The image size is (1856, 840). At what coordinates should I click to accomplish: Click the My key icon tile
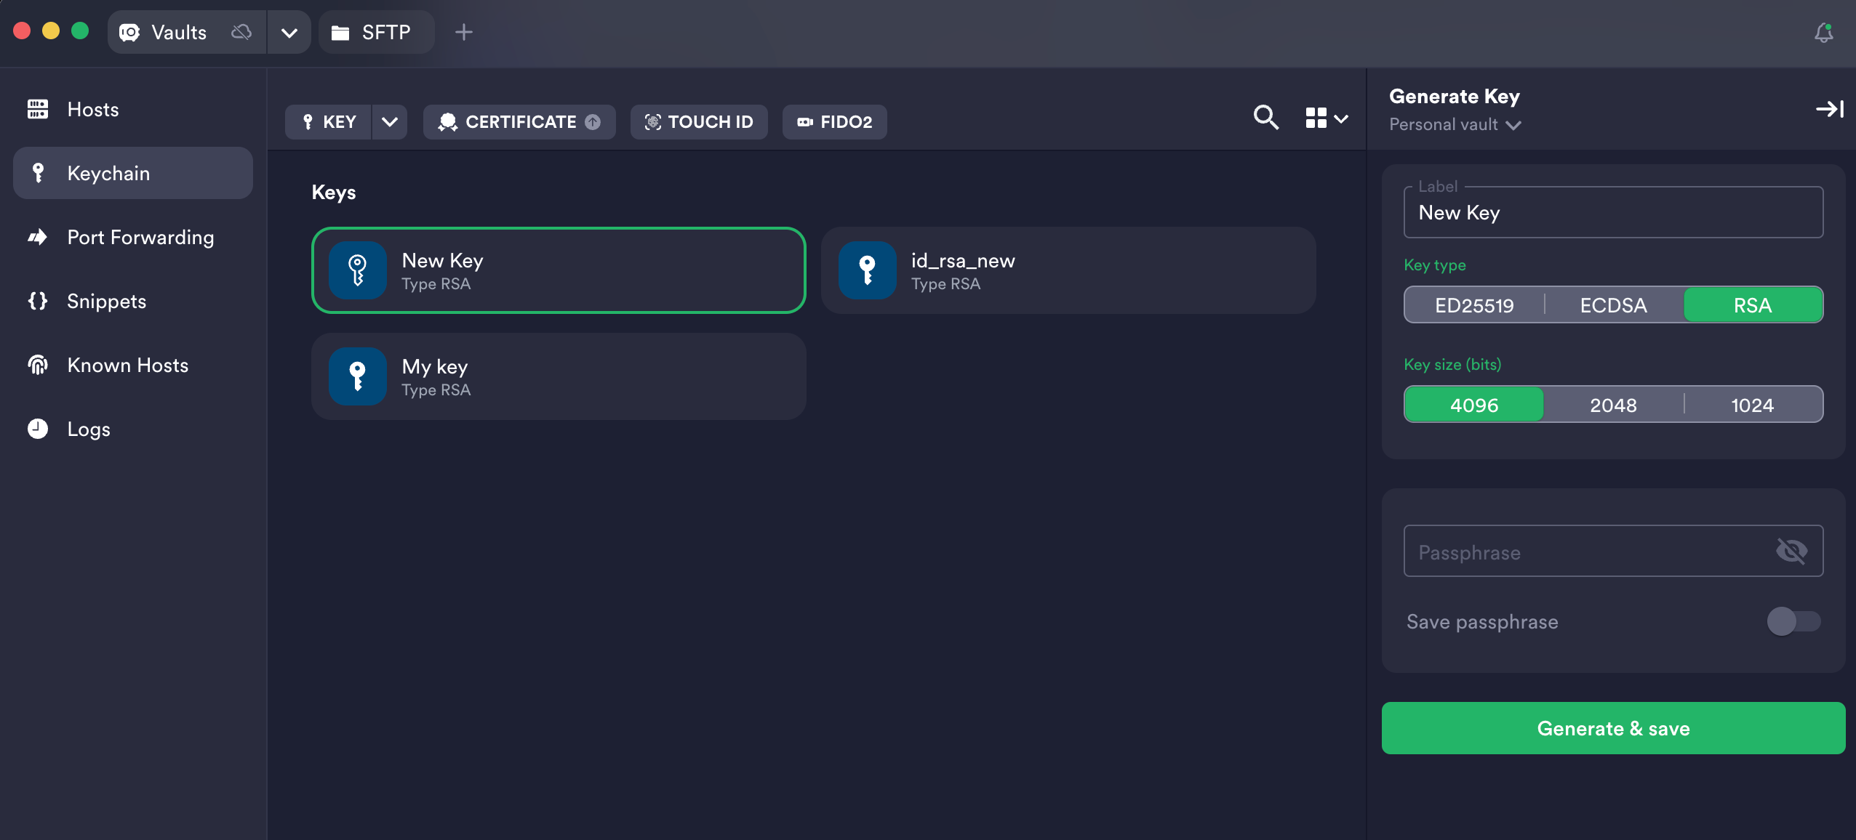pyautogui.click(x=357, y=376)
